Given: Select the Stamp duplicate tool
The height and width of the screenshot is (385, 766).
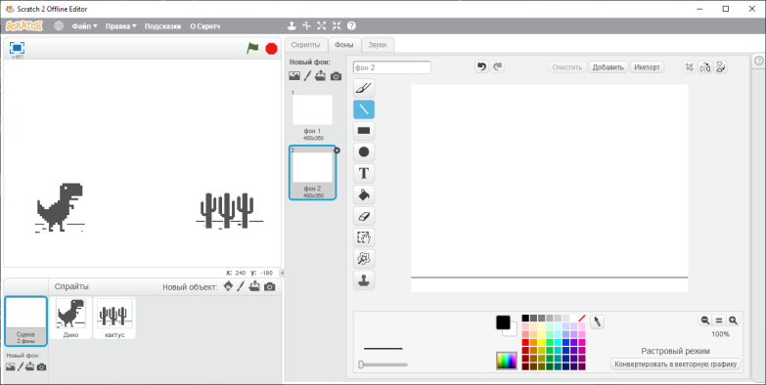Looking at the screenshot, I should (364, 280).
